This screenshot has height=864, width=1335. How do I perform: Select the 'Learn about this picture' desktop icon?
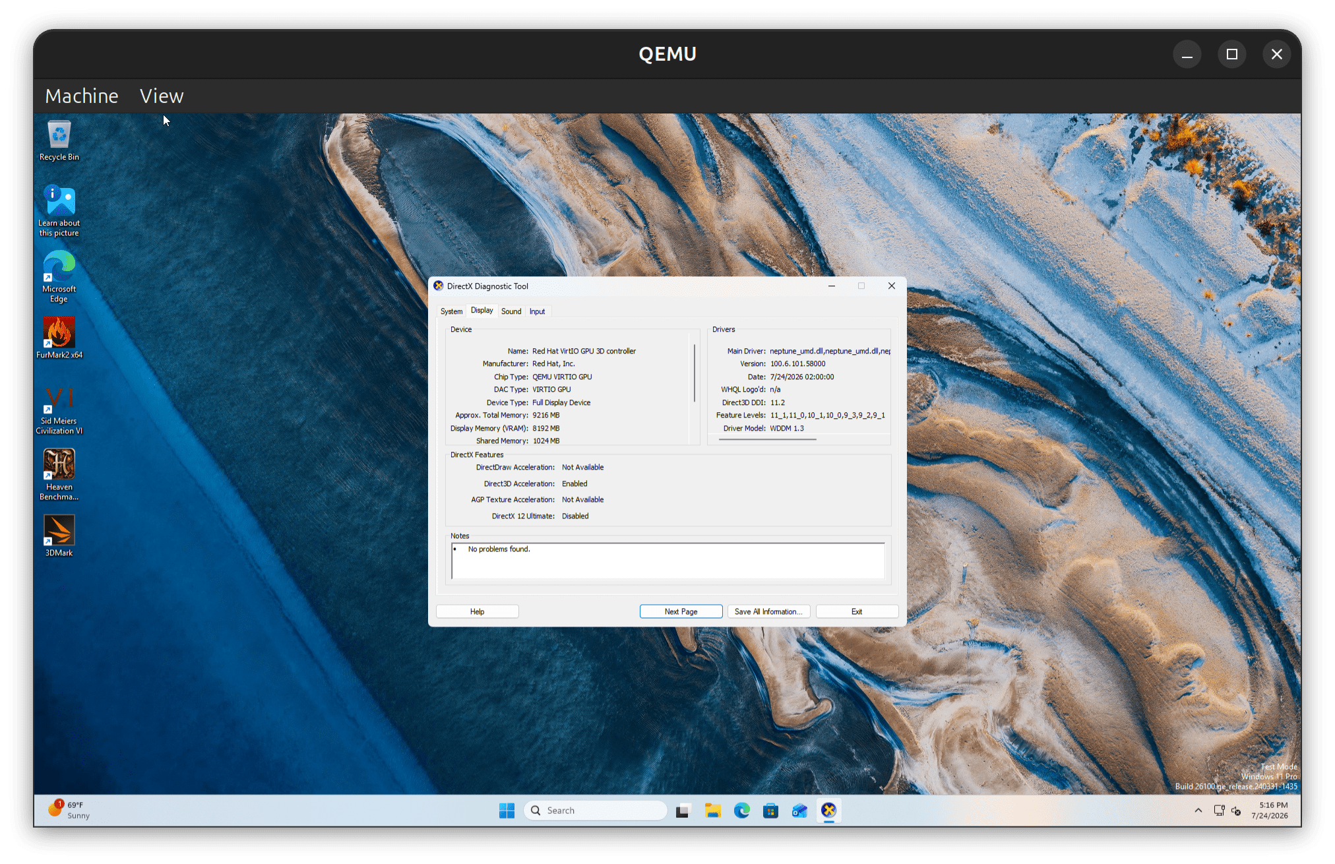[x=59, y=210]
